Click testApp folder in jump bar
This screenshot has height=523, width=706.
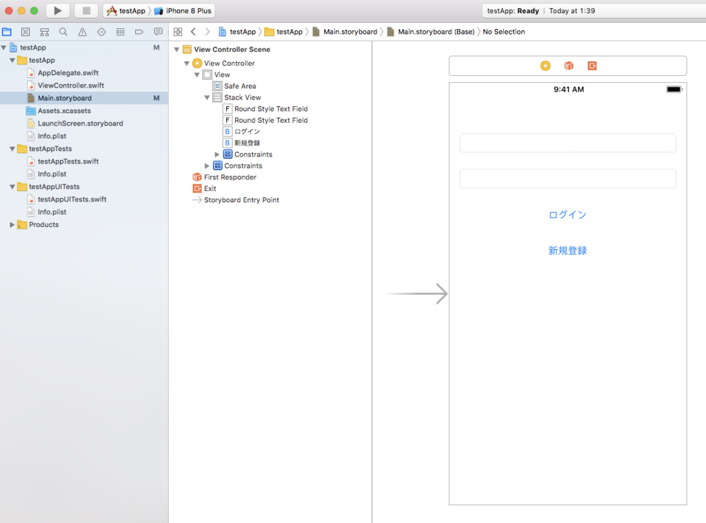coord(283,32)
